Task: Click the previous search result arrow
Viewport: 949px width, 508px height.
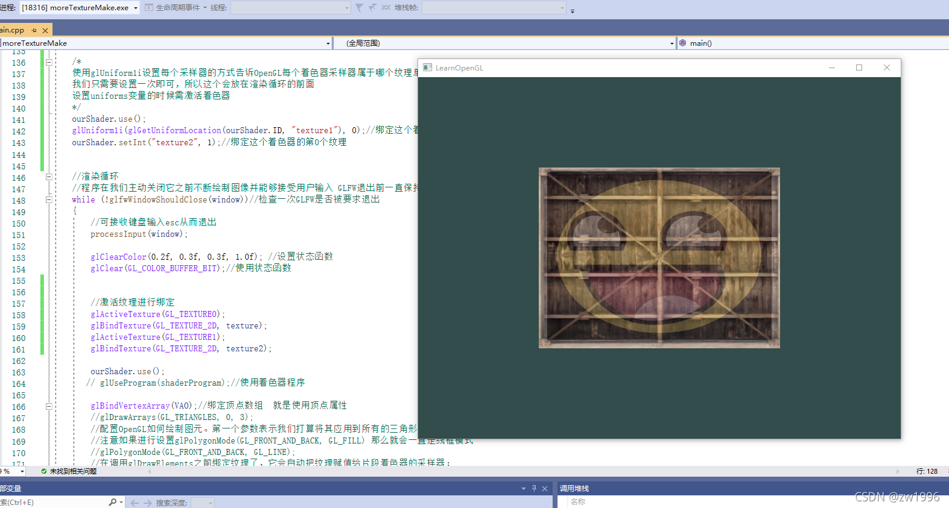Action: tap(135, 503)
